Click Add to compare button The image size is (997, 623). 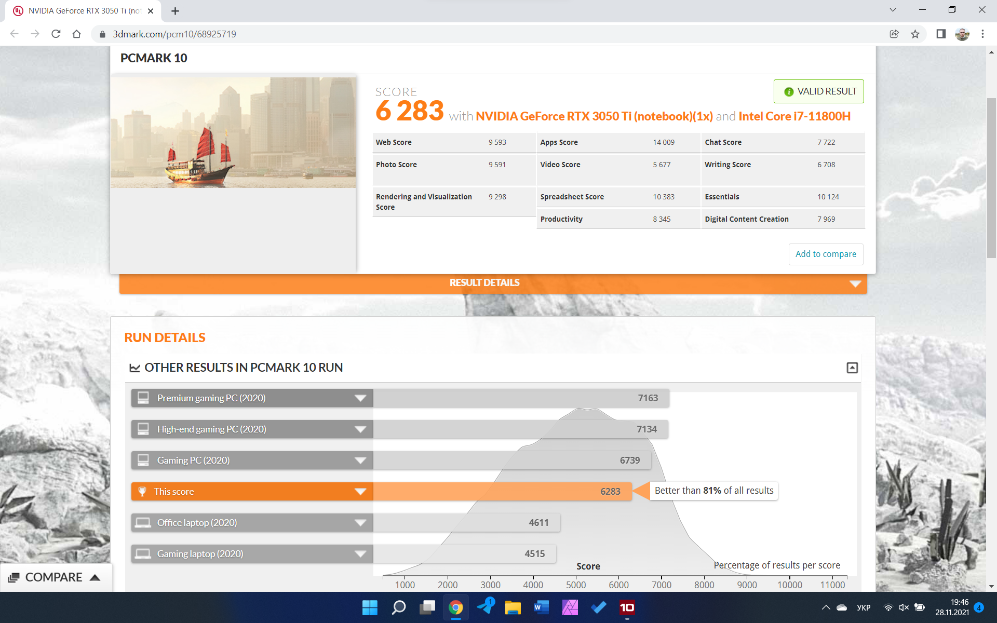pyautogui.click(x=826, y=254)
